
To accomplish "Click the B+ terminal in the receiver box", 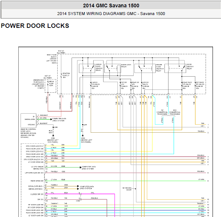I will click(x=34, y=117).
